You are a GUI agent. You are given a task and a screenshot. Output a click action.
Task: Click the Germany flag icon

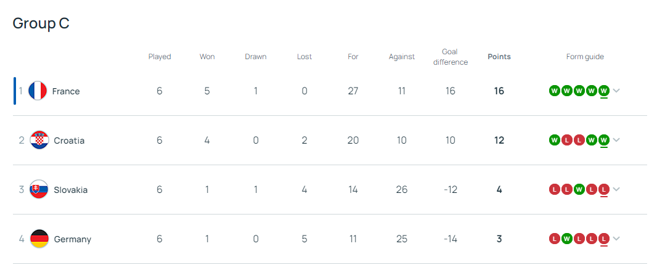point(39,239)
